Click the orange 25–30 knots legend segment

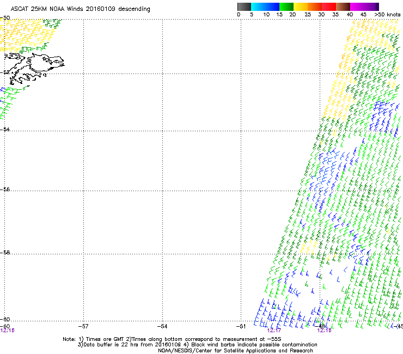(315, 7)
